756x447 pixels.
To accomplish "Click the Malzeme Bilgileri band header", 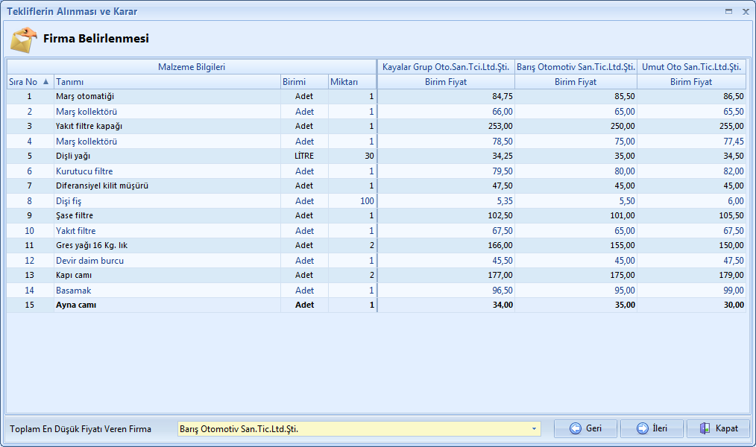I will tap(192, 67).
